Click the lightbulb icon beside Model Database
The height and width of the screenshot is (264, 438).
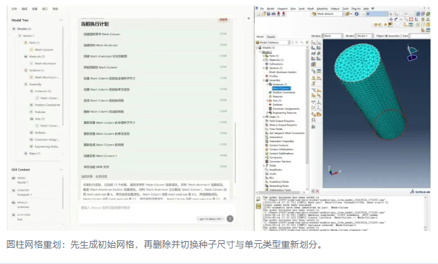(307, 42)
